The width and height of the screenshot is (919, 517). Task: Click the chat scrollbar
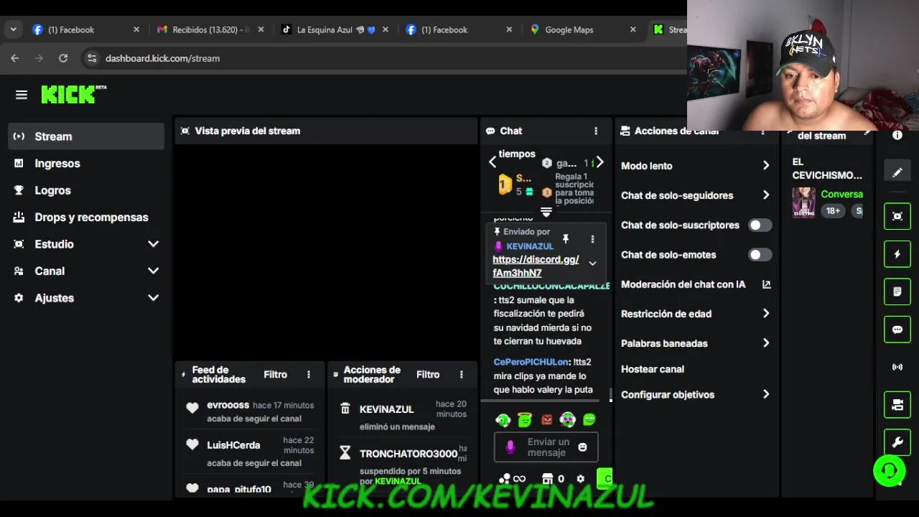pos(611,395)
